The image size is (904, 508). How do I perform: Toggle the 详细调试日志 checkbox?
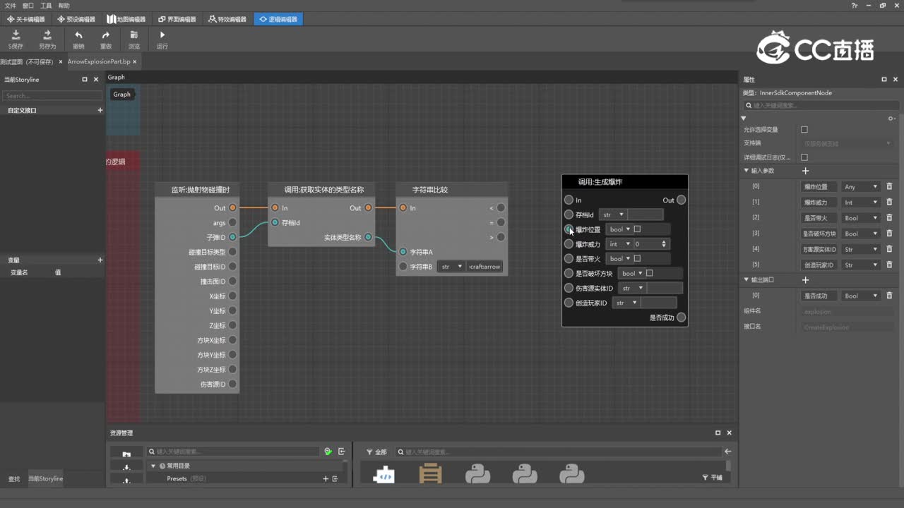click(804, 157)
